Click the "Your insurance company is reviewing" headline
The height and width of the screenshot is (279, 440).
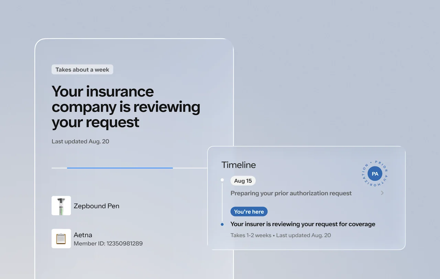coord(125,107)
